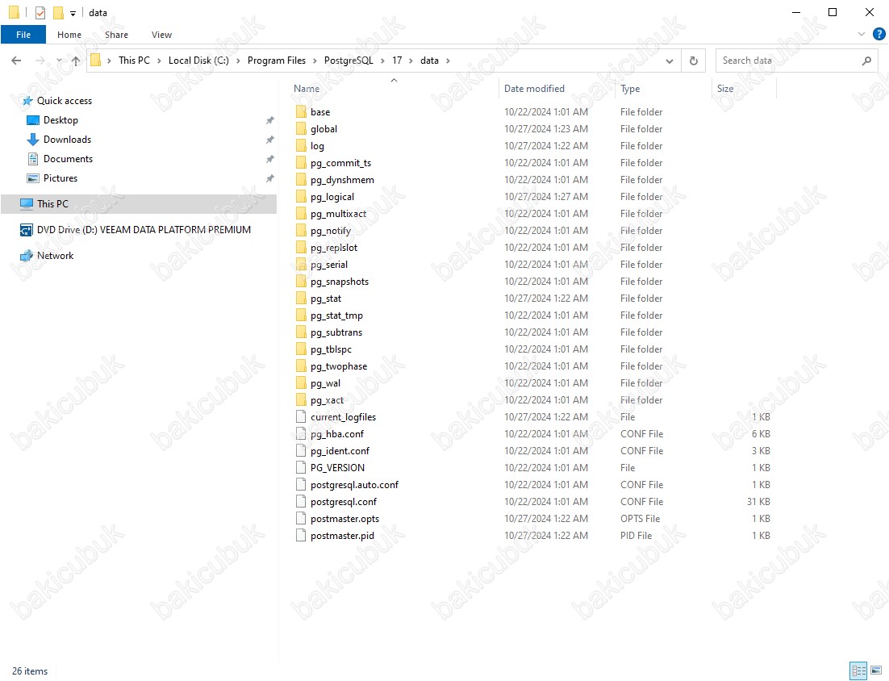Open the Customize Quick Access Toolbar dropdown

click(73, 14)
